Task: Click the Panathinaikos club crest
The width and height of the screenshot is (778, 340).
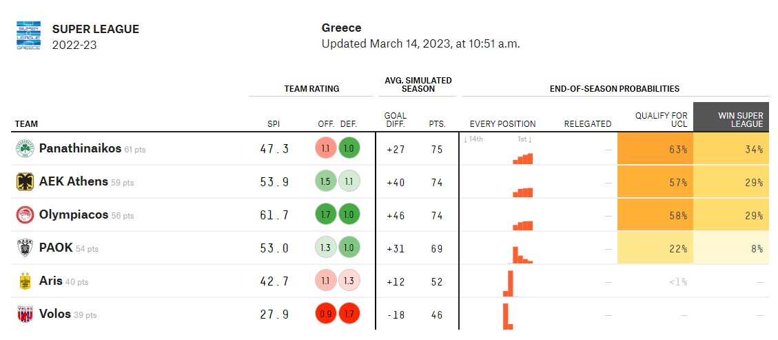Action: point(25,149)
